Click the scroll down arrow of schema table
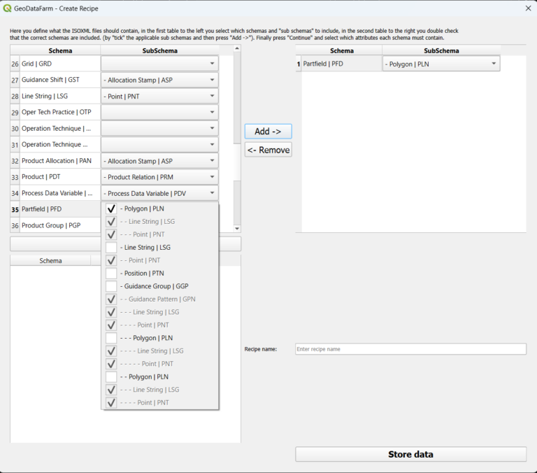Viewport: 537px width, 473px height. (x=236, y=229)
